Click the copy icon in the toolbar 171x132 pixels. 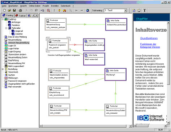(x=31, y=10)
